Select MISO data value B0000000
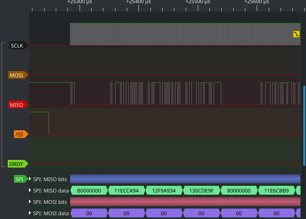Viewport: 306px width, 219px height. coord(89,190)
